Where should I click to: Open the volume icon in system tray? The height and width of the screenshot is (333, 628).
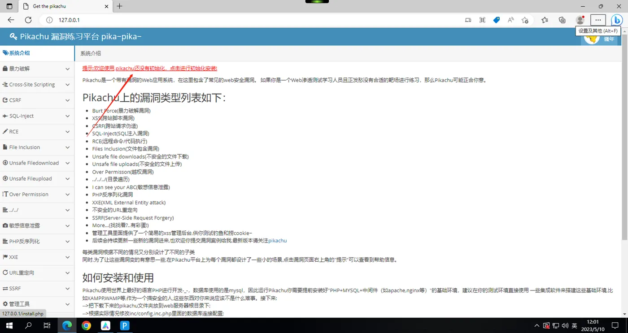click(565, 326)
